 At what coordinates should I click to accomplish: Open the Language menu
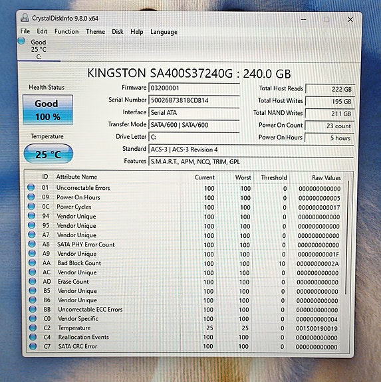coord(164,32)
